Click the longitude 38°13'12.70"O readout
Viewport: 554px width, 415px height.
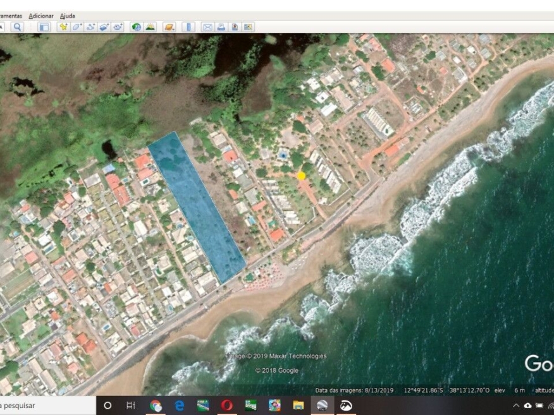coord(469,390)
